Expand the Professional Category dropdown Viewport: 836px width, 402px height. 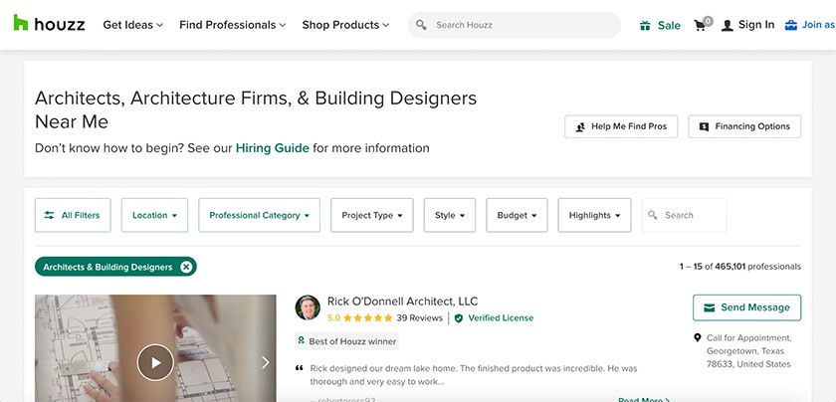pos(259,215)
